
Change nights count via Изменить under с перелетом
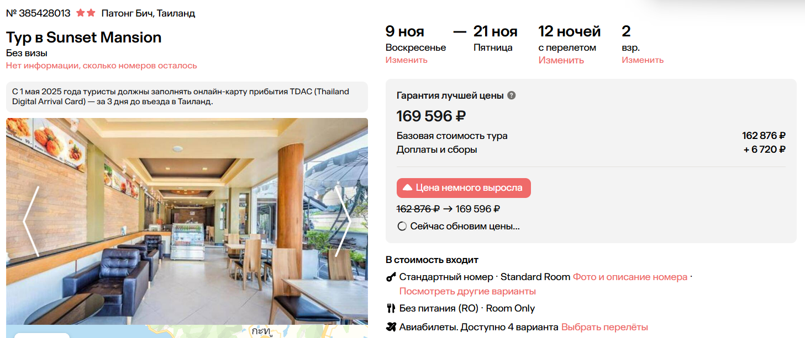(561, 60)
